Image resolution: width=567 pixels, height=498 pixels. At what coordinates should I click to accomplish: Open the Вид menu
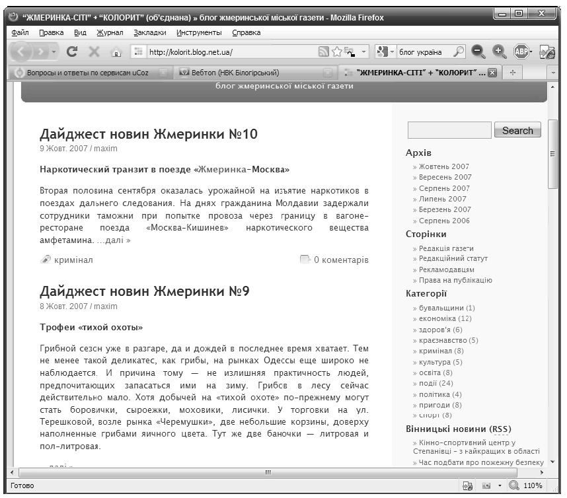pos(80,32)
